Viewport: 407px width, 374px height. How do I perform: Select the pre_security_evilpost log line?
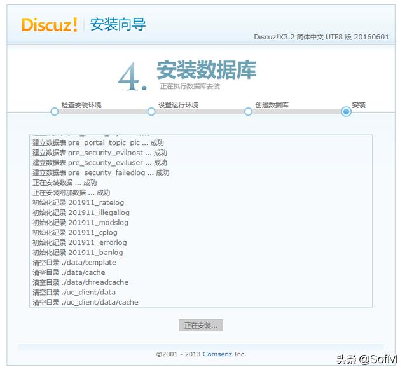click(100, 153)
